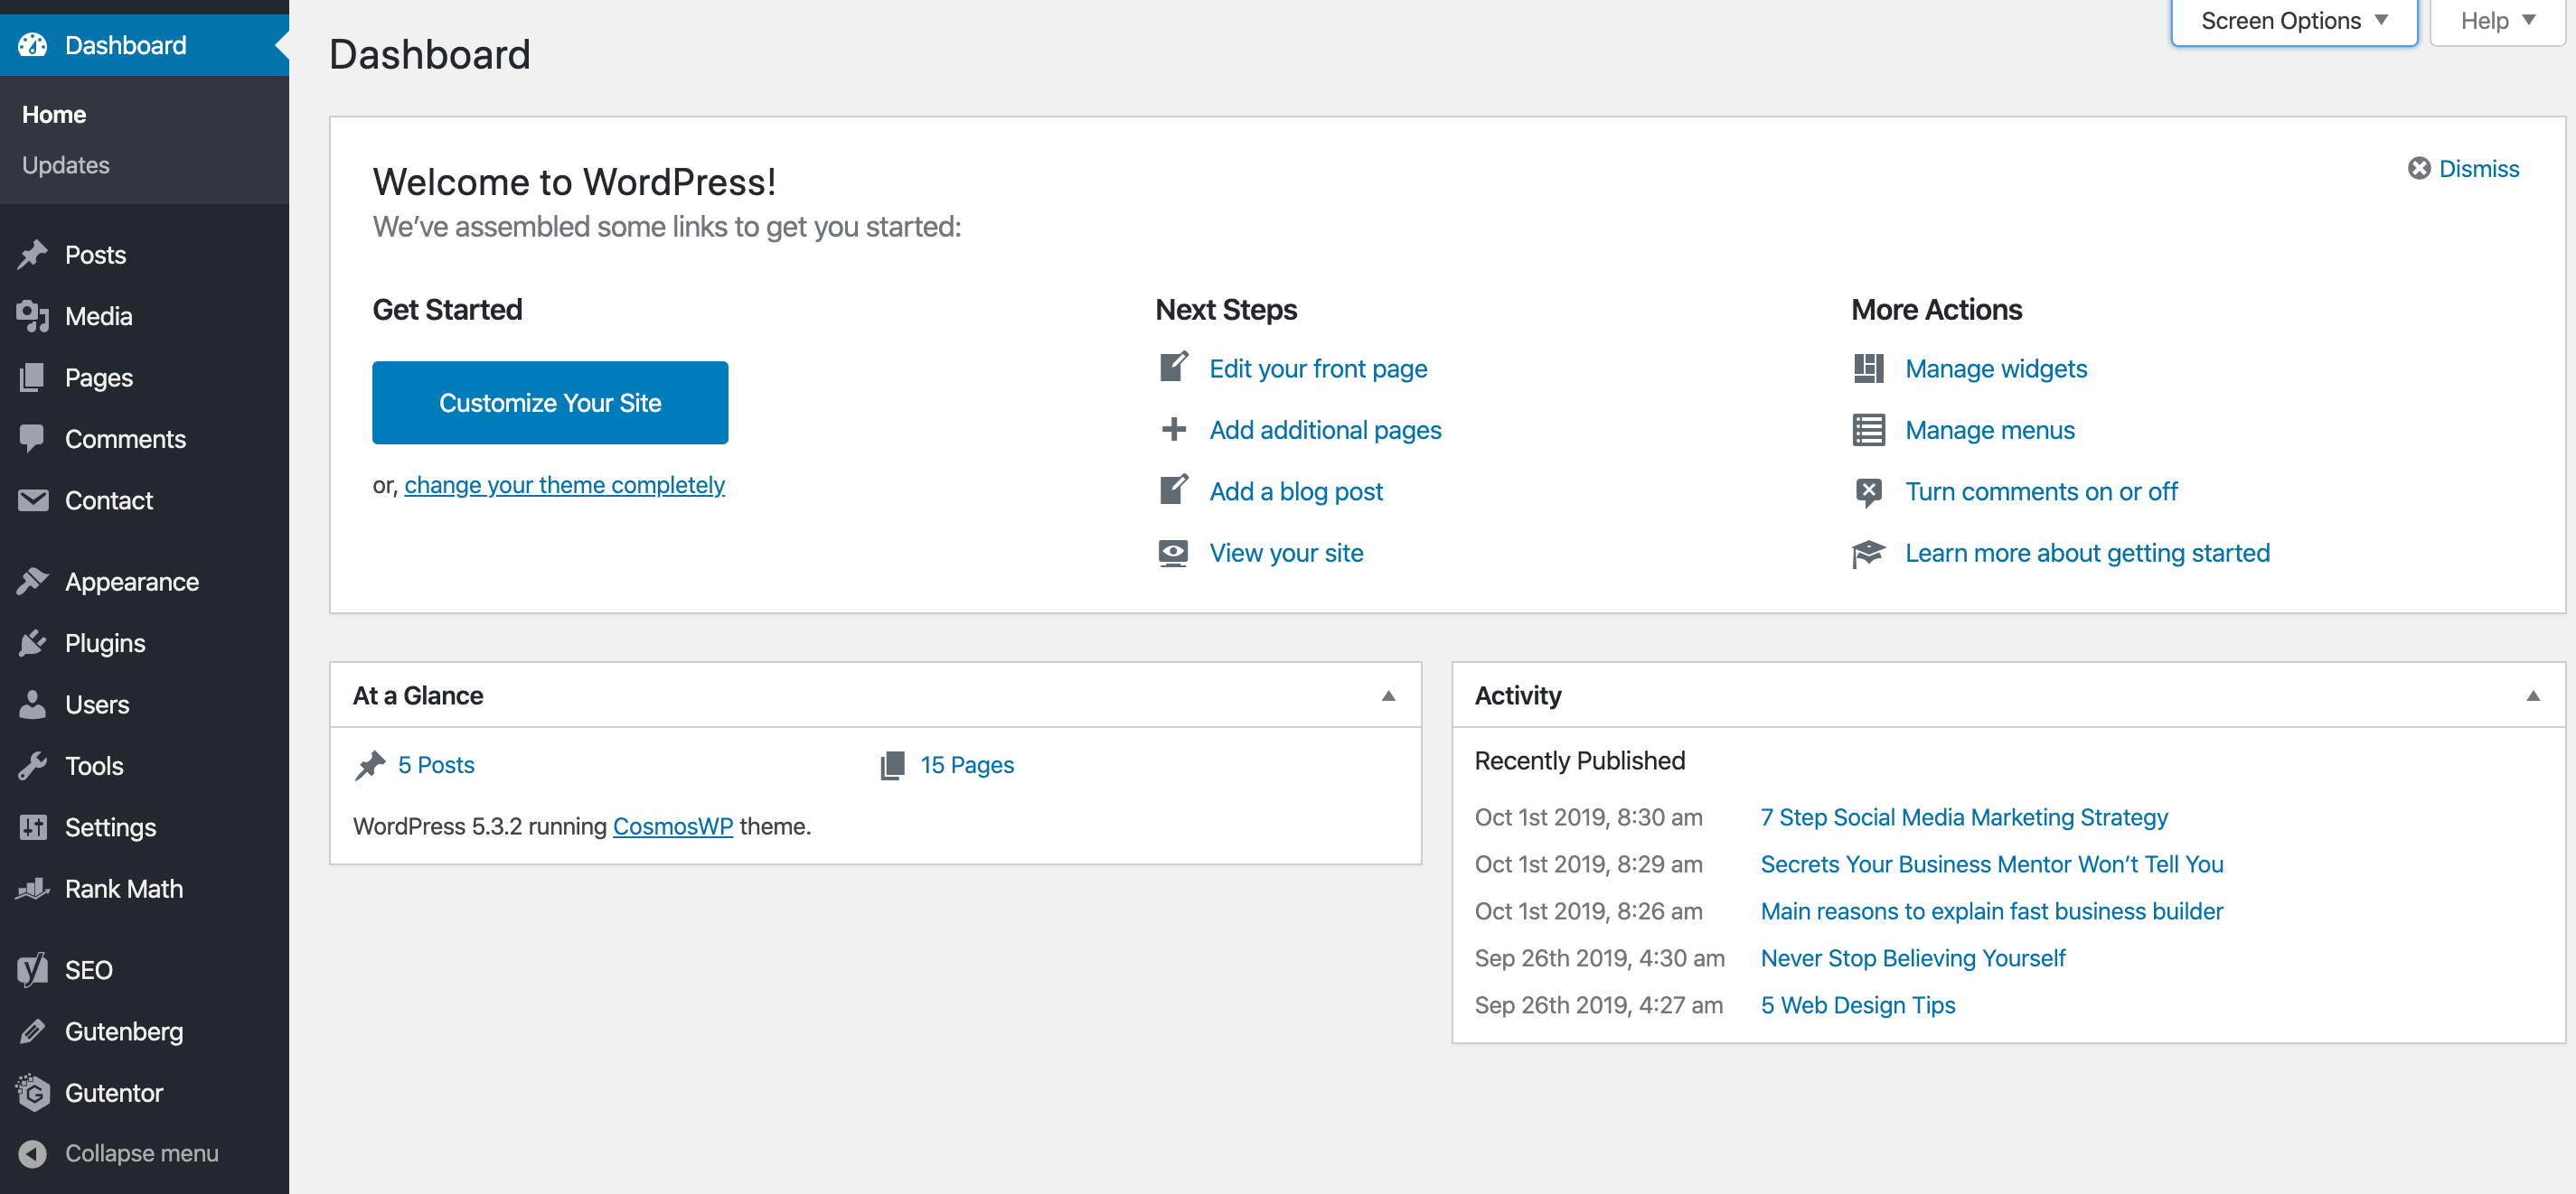Open the CosmosWP theme link

pyautogui.click(x=672, y=826)
